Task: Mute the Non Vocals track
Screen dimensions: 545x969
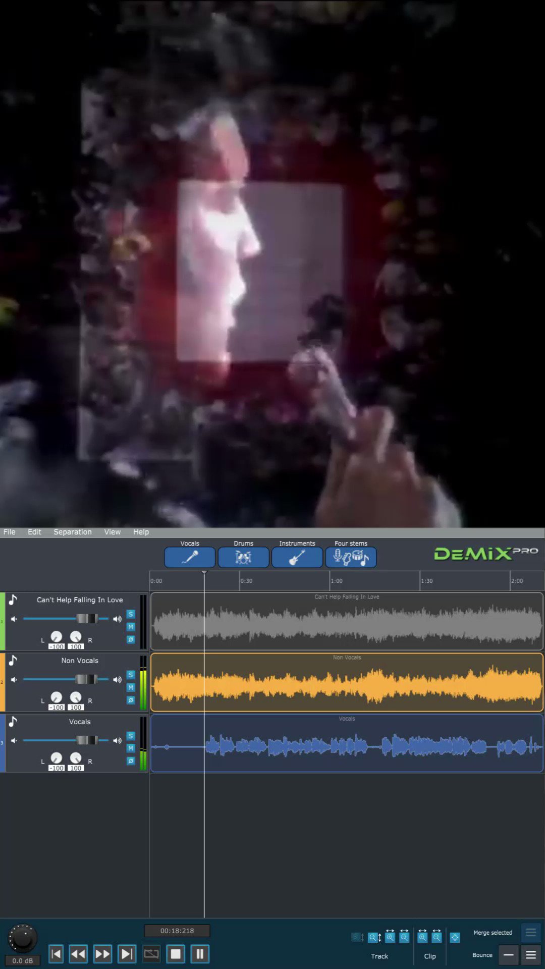Action: point(131,687)
